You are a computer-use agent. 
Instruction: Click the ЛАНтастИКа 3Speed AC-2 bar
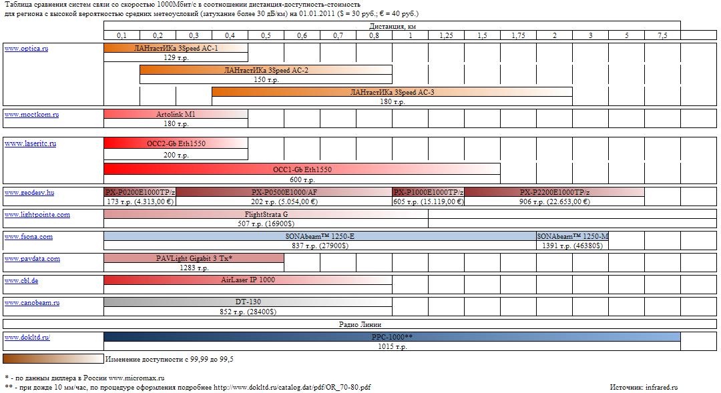(266, 70)
